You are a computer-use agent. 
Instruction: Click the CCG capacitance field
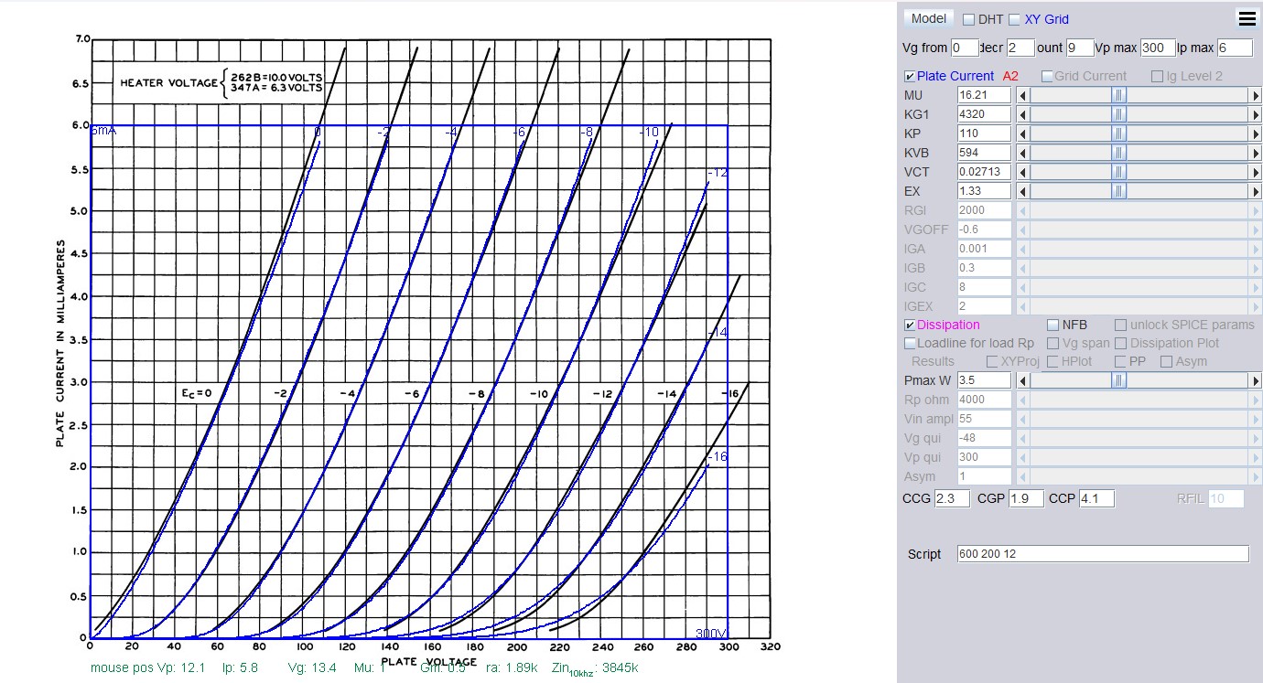coord(952,499)
